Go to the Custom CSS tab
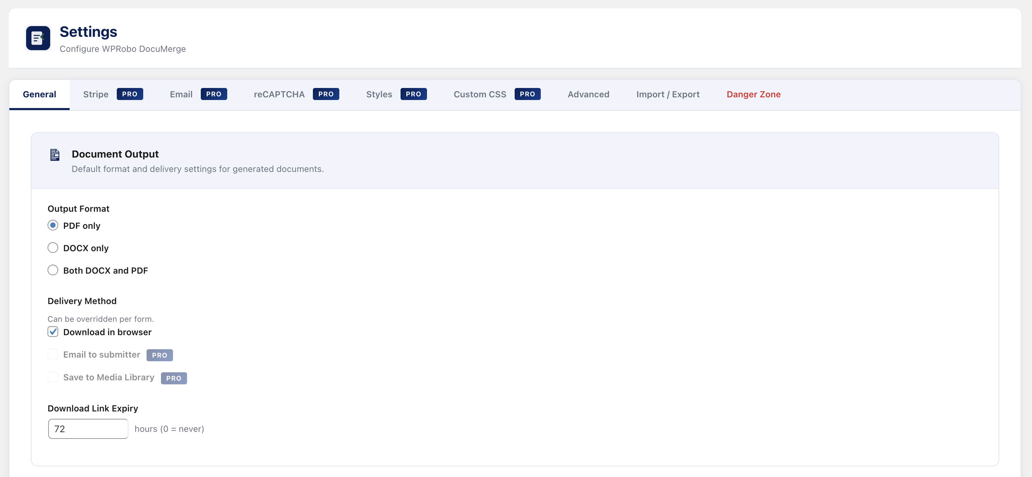 click(x=480, y=95)
